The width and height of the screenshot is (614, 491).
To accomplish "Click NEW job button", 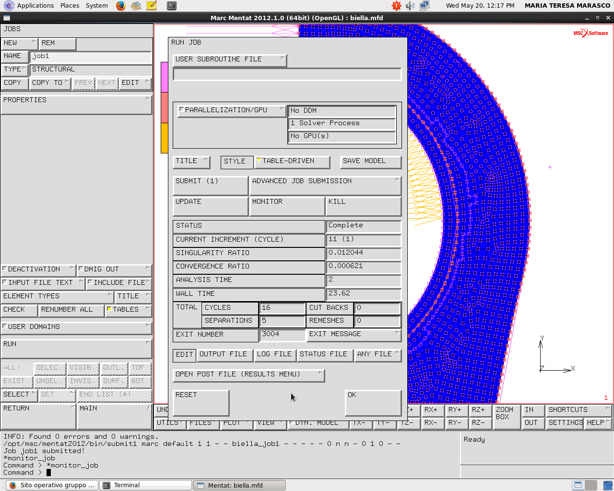I will coord(19,44).
